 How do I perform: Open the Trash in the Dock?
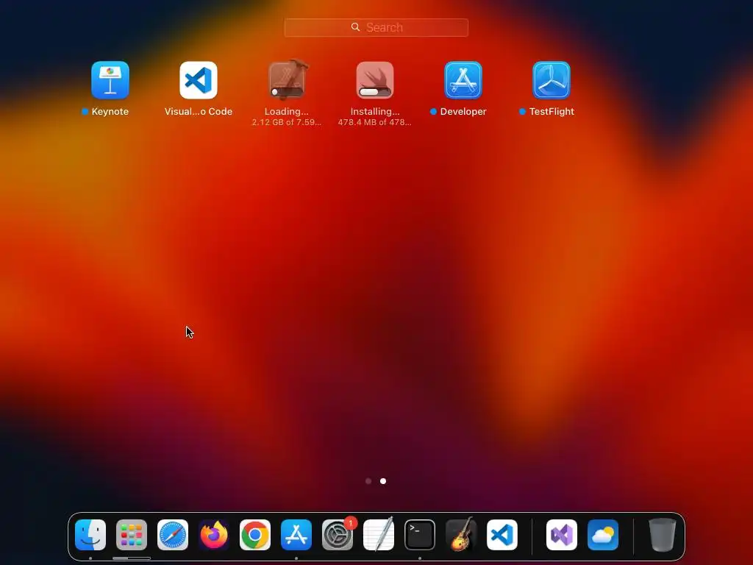(663, 535)
